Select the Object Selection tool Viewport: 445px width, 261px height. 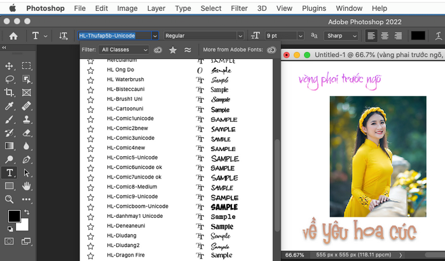(27, 79)
